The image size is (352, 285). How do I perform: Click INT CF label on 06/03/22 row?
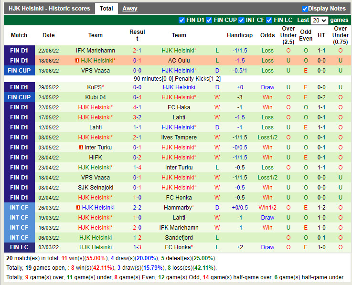19,238
